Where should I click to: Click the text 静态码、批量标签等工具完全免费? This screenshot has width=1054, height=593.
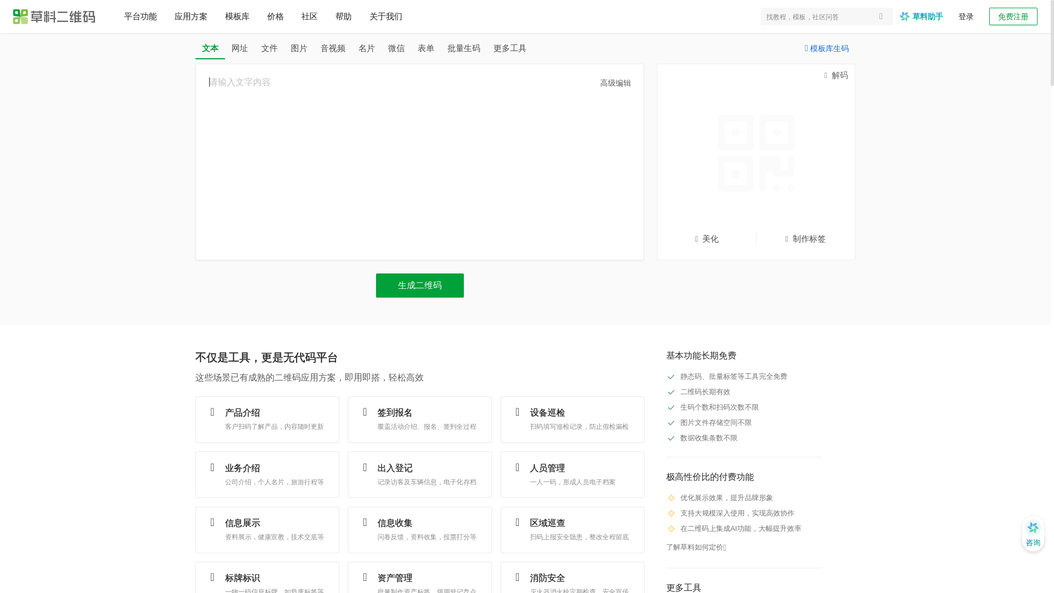[x=734, y=377]
